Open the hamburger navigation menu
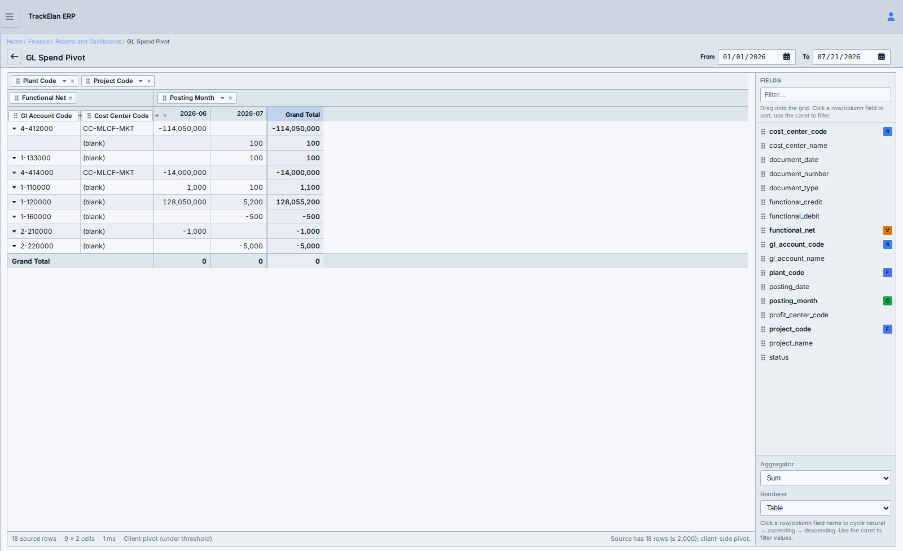 10,16
